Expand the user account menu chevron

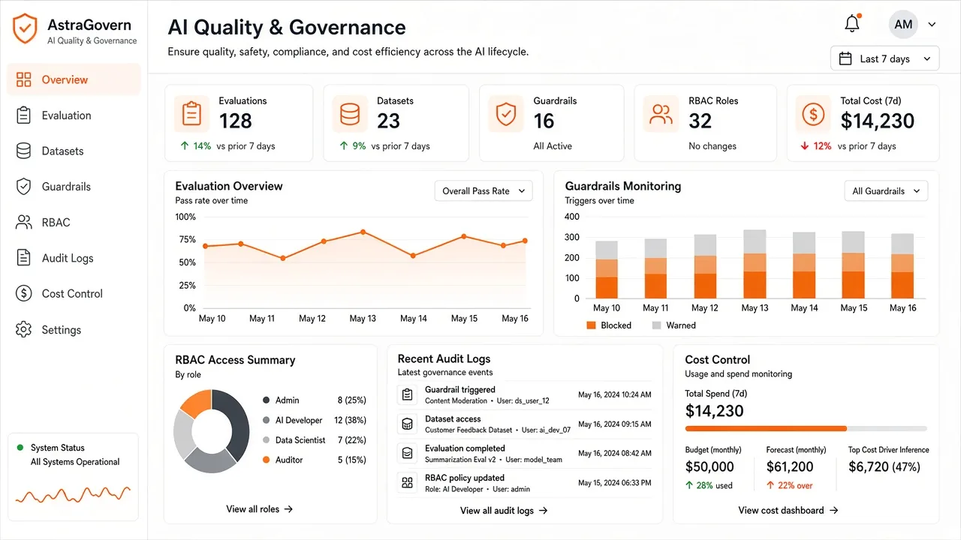pyautogui.click(x=932, y=25)
